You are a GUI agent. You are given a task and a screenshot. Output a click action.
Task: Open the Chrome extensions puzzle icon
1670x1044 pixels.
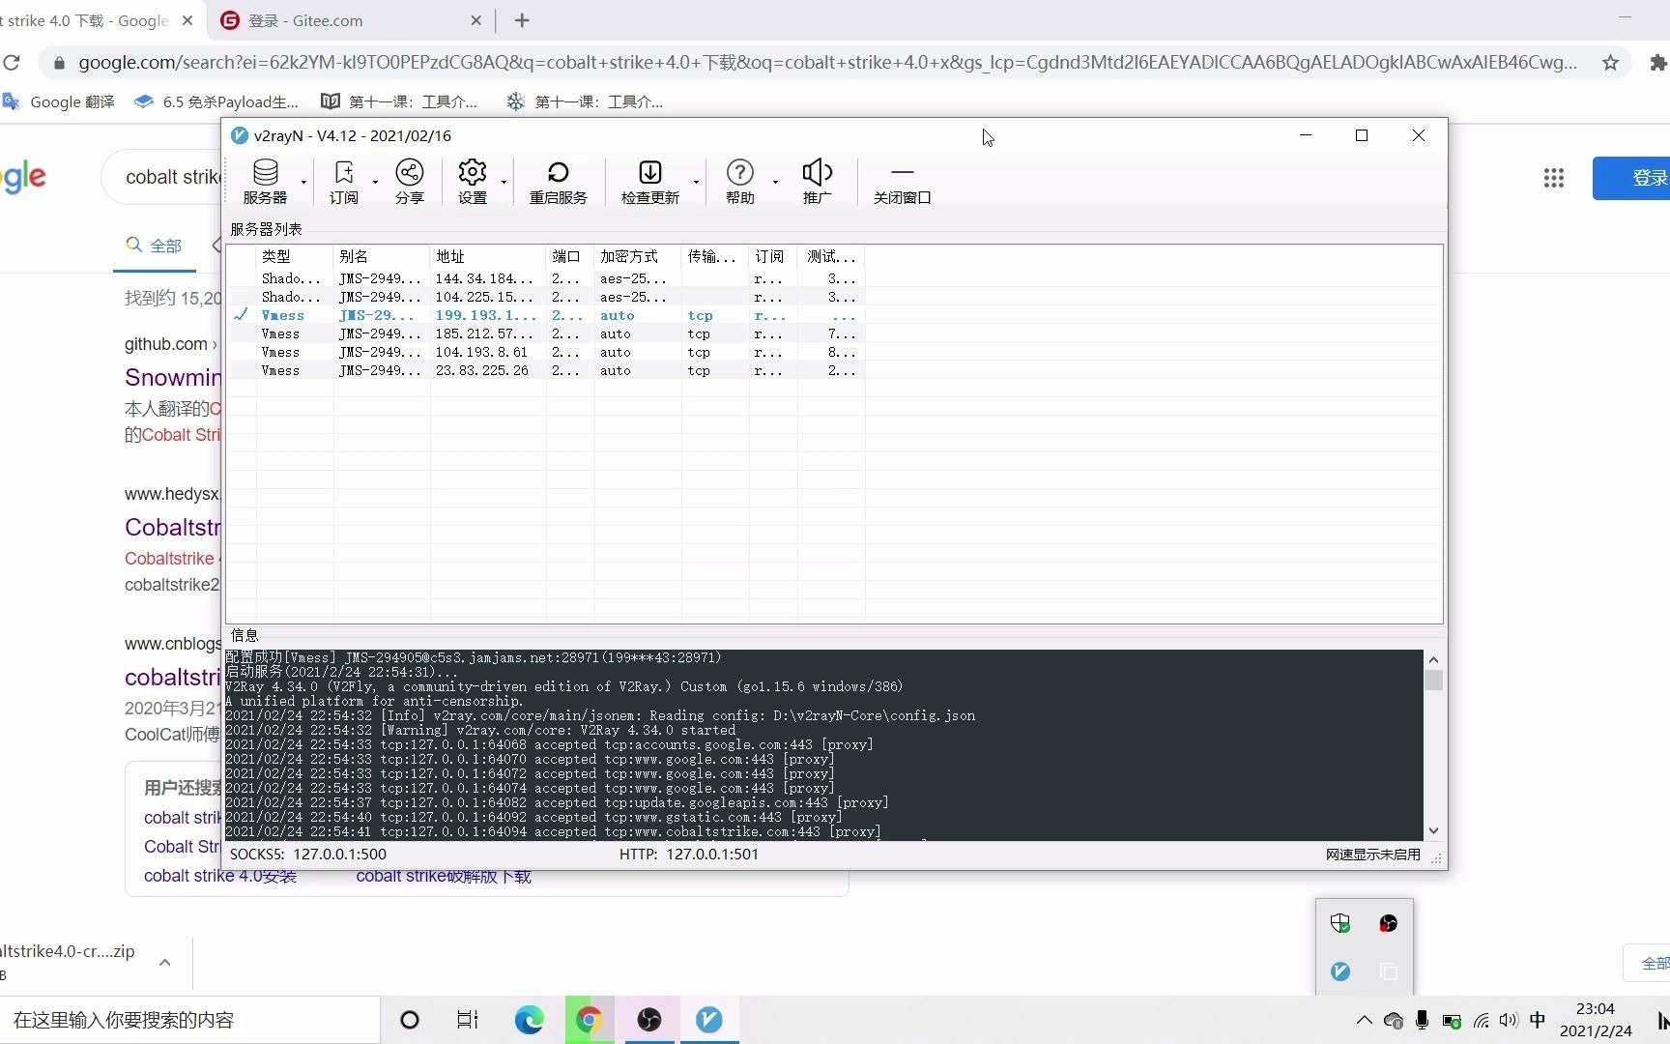pos(1657,63)
